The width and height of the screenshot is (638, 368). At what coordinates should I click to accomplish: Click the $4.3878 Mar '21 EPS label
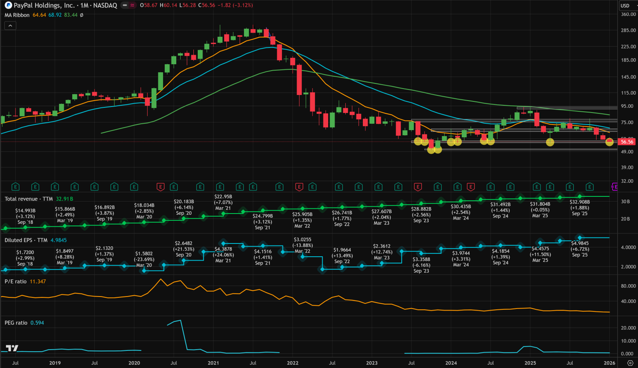[223, 255]
